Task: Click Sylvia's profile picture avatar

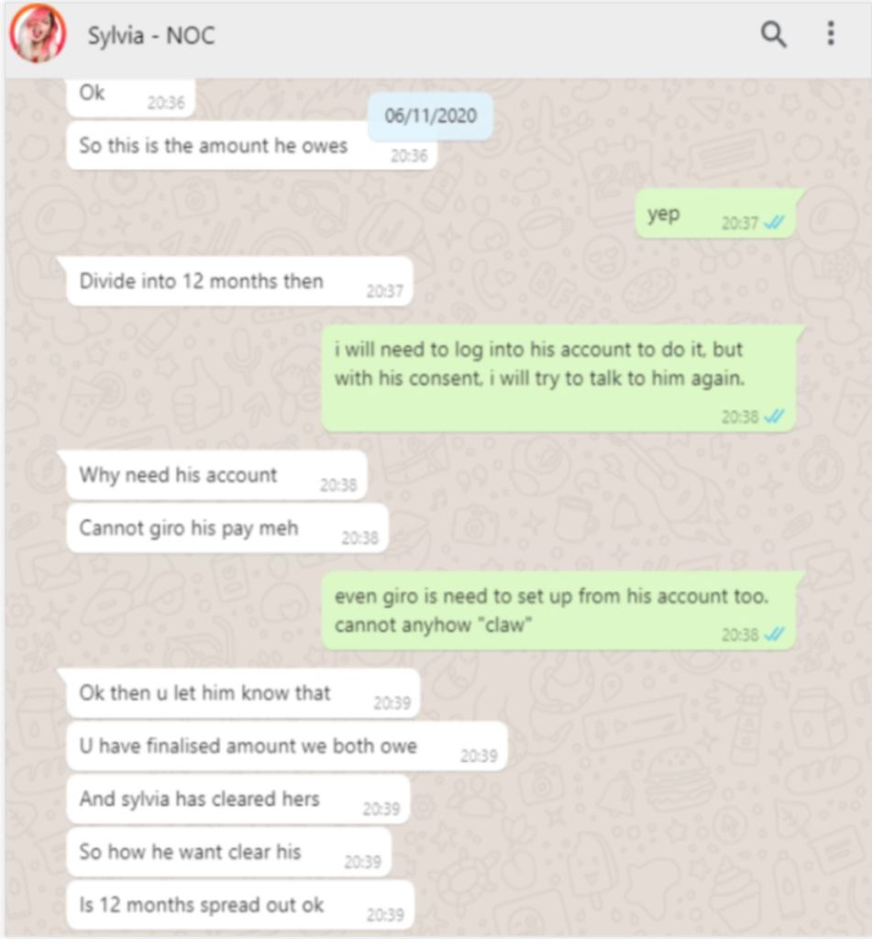Action: click(x=38, y=34)
